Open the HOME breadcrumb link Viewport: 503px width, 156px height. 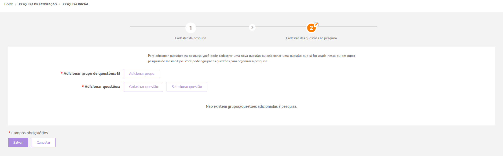point(9,4)
